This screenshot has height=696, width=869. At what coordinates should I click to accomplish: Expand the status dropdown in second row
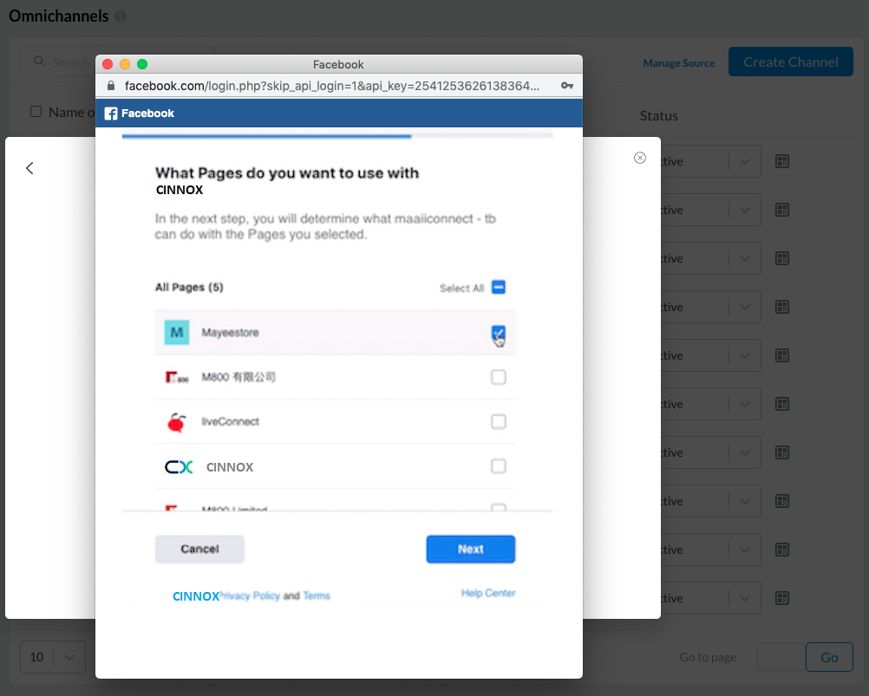pos(744,210)
